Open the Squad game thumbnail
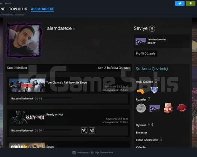The width and height of the screenshot is (197, 157). 27,145
